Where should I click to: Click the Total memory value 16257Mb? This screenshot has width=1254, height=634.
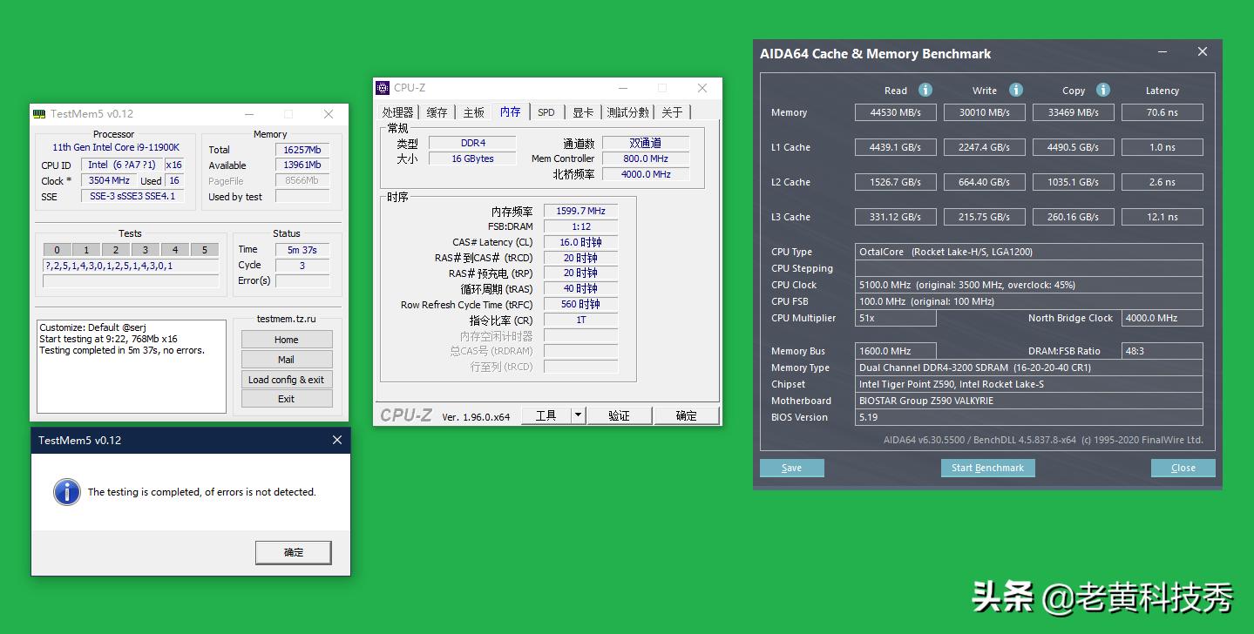(x=302, y=150)
